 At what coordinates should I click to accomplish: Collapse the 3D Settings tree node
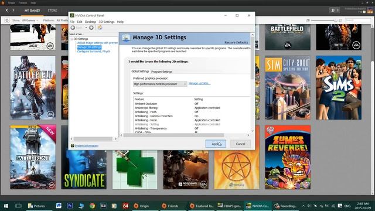coord(71,39)
